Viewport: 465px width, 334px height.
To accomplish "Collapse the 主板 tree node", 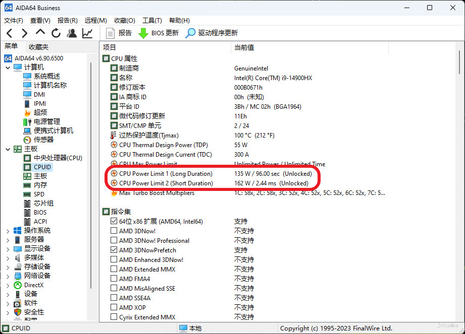I will [x=8, y=149].
